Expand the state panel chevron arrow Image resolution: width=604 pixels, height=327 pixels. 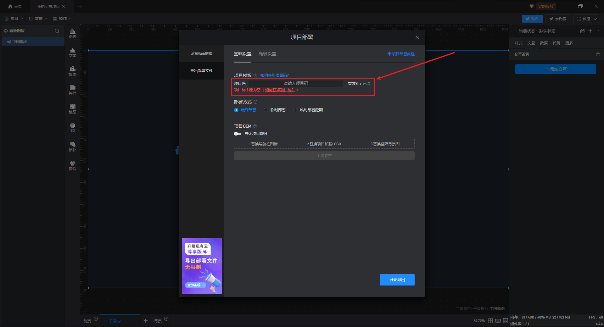(598, 31)
